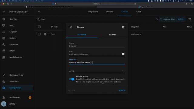Viewport: 194px width, 109px height.
Task: Open the icon picker alert-octagram preview
Action: 123,54
